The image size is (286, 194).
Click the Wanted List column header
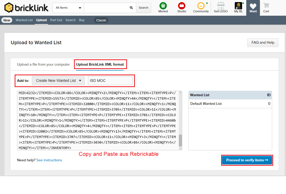pyautogui.click(x=200, y=95)
